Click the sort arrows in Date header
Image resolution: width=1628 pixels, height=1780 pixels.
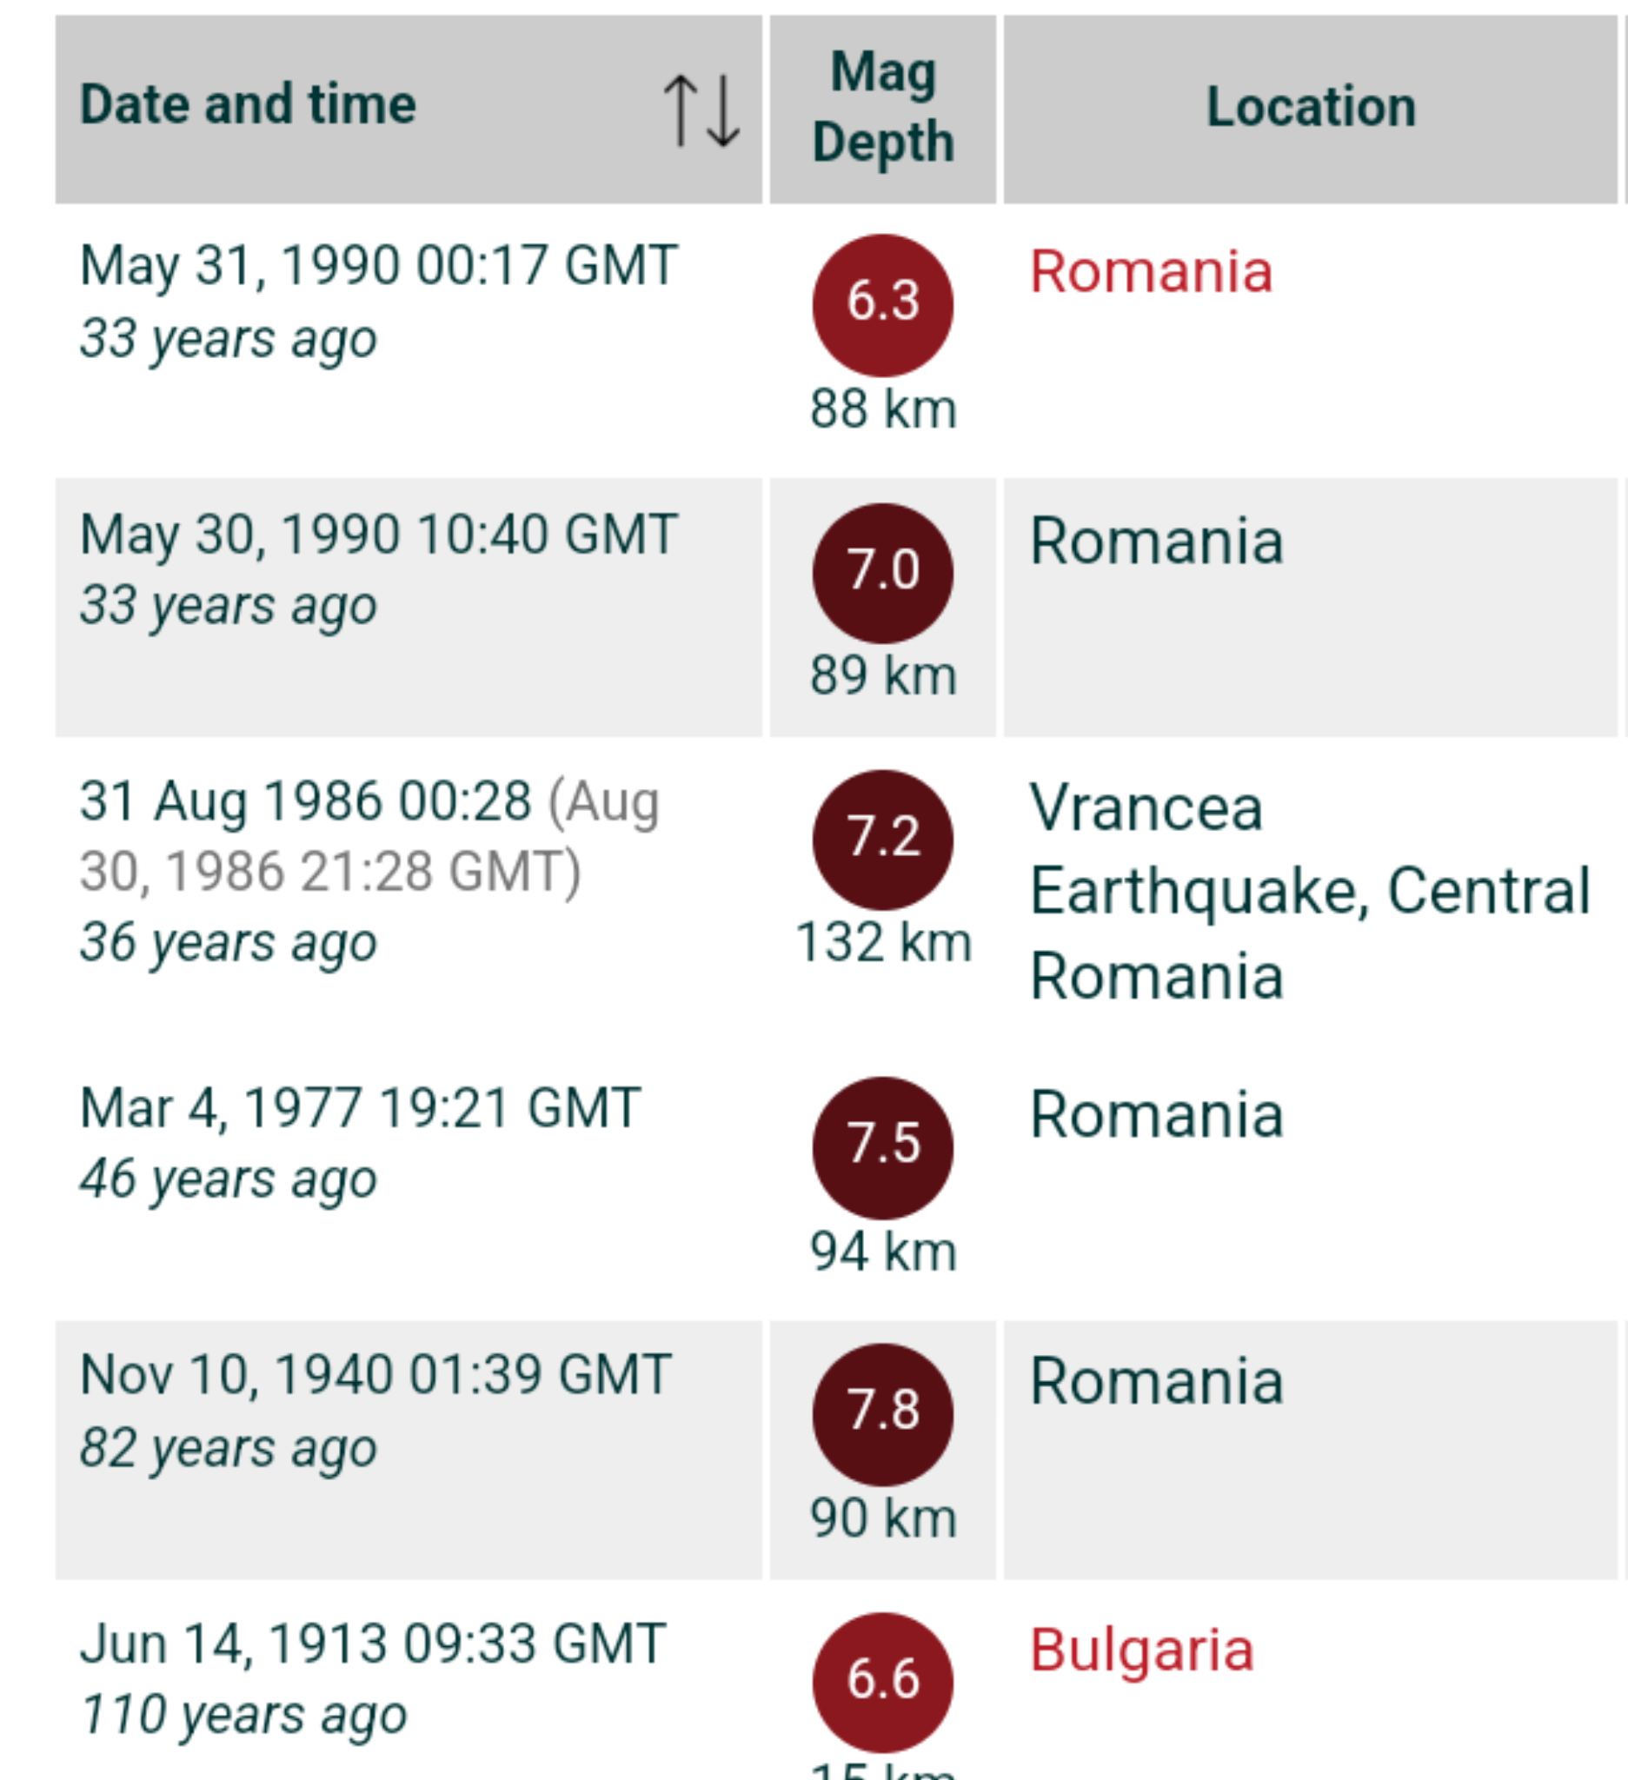pos(702,110)
